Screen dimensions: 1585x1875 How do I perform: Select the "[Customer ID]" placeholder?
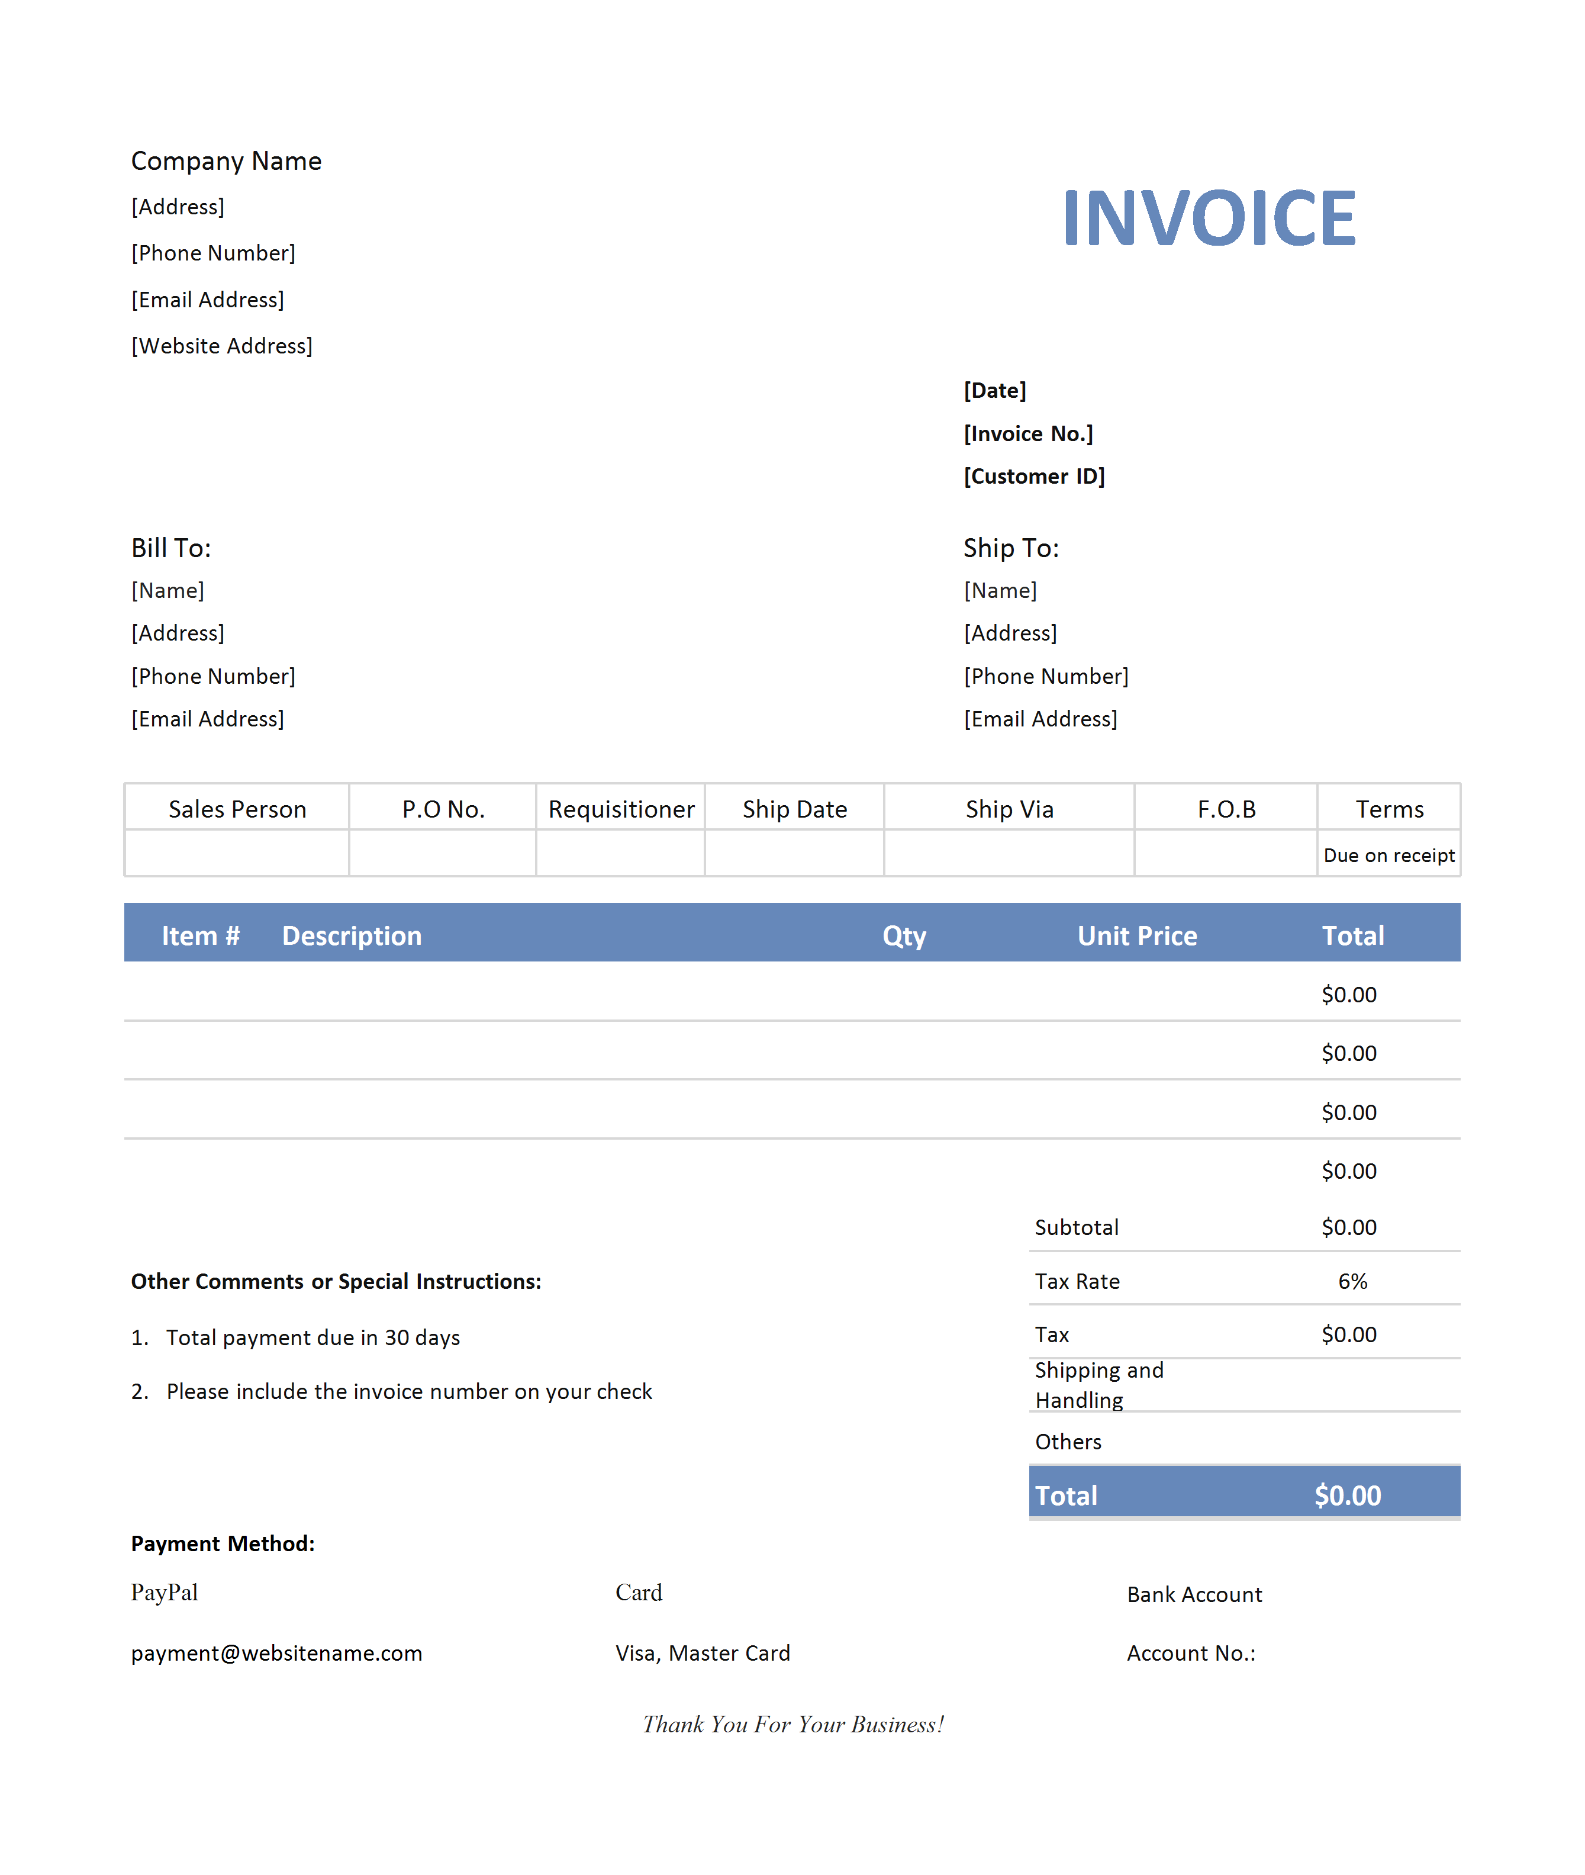(x=1034, y=477)
